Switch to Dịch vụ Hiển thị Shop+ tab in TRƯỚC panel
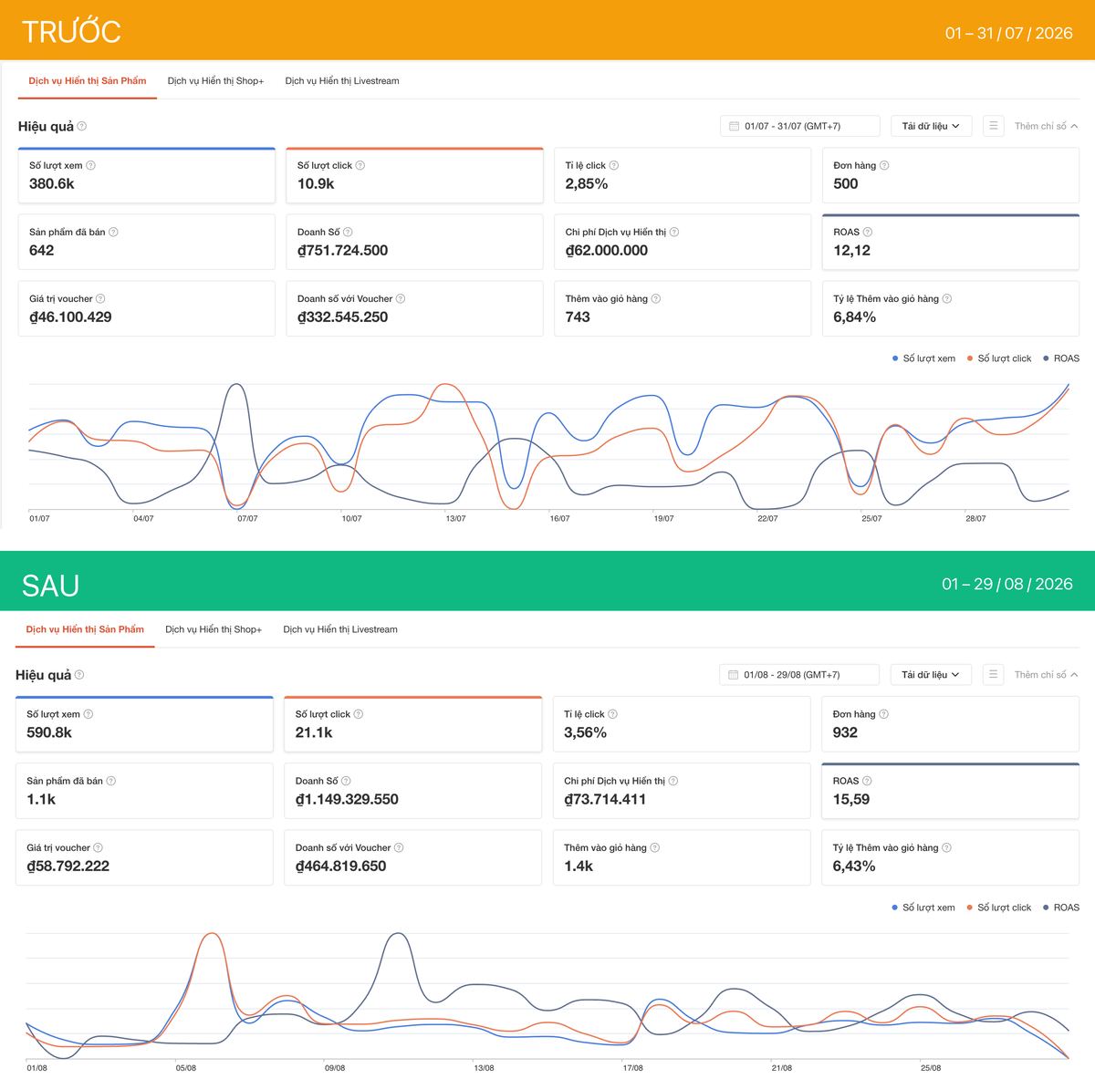1095x1079 pixels. coord(215,81)
